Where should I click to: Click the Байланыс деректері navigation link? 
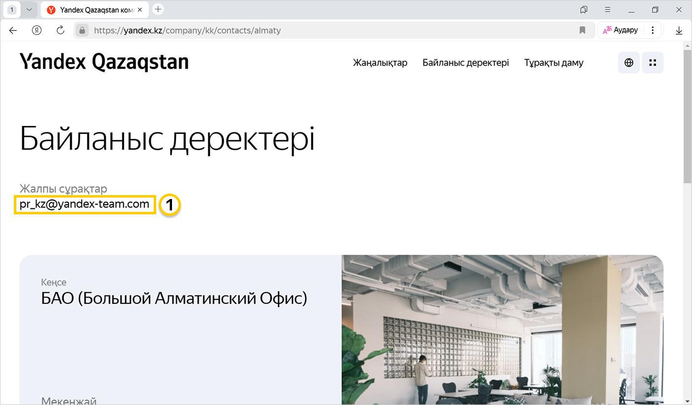point(466,63)
